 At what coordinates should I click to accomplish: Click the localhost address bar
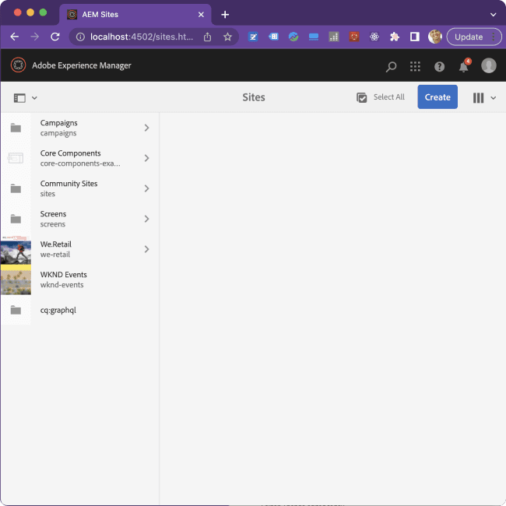pyautogui.click(x=142, y=37)
